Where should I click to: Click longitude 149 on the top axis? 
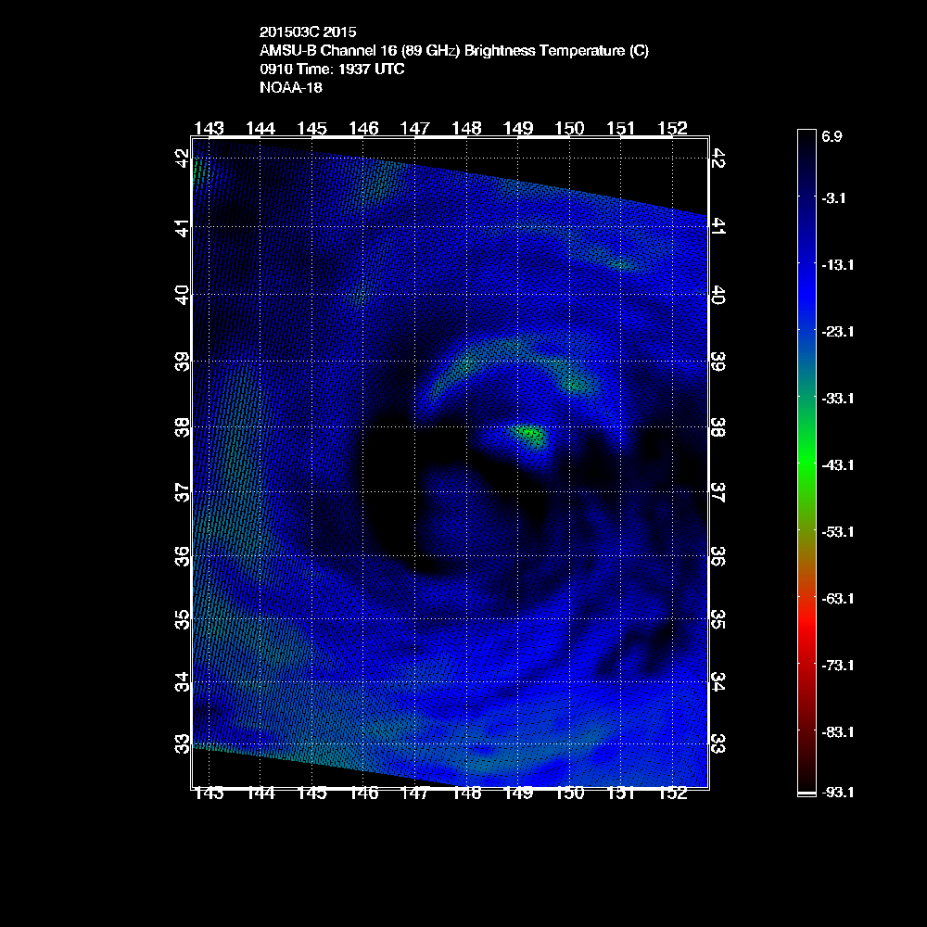pyautogui.click(x=518, y=128)
